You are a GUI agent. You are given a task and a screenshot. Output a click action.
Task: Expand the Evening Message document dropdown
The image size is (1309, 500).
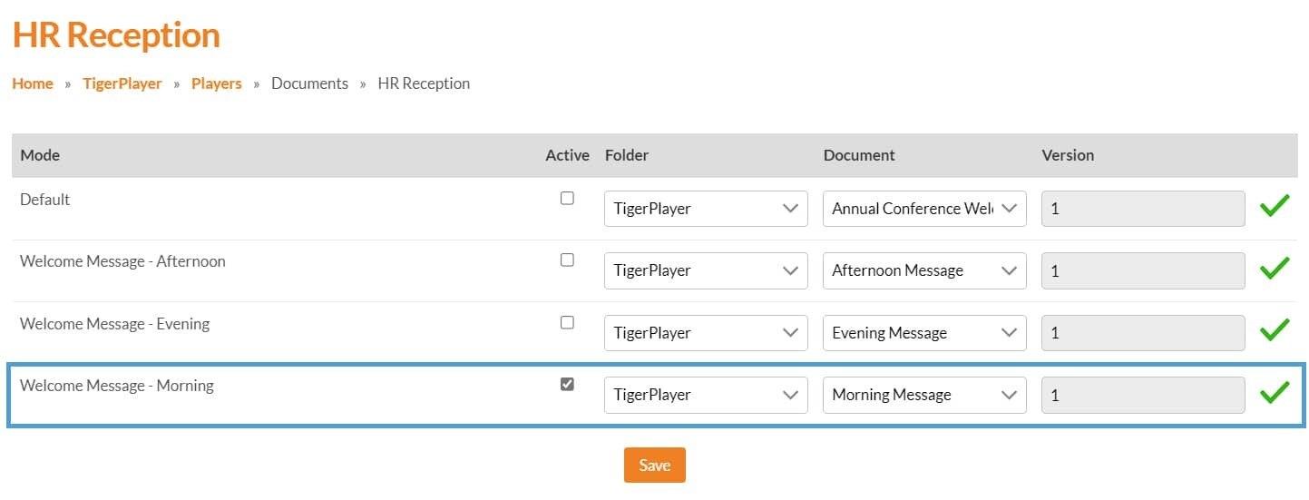923,333
